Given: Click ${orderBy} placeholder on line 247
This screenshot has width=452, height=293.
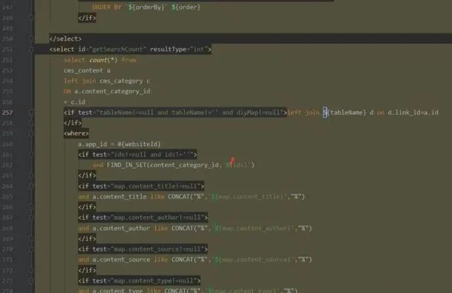Looking at the screenshot, I should pyautogui.click(x=147, y=7).
